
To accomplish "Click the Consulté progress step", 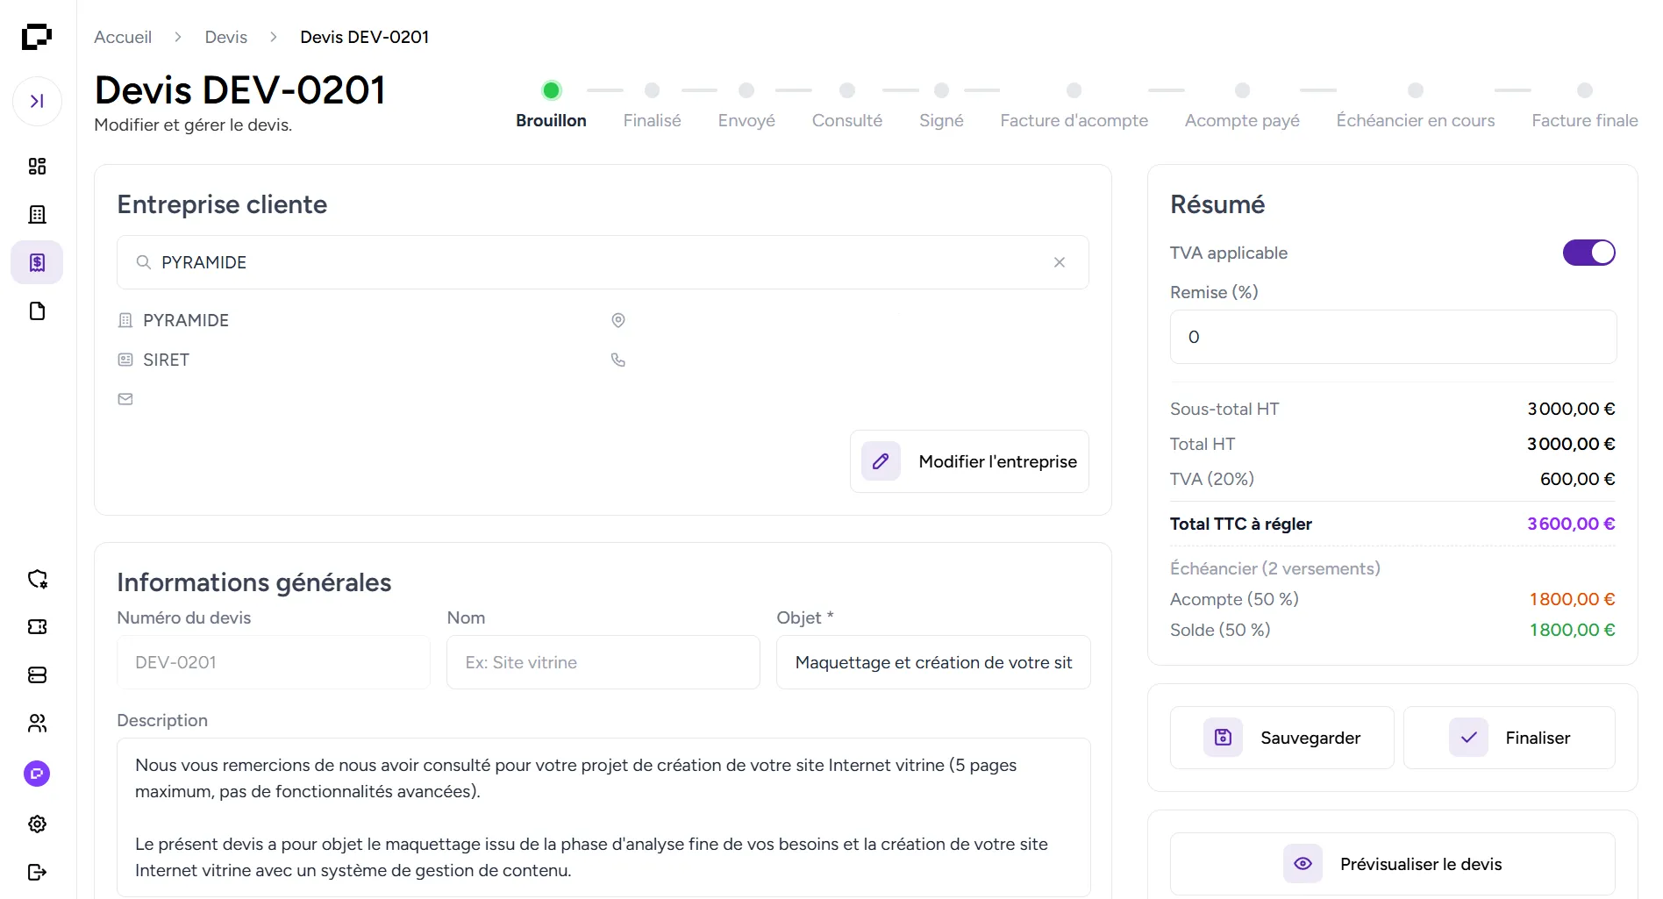I will (x=847, y=105).
